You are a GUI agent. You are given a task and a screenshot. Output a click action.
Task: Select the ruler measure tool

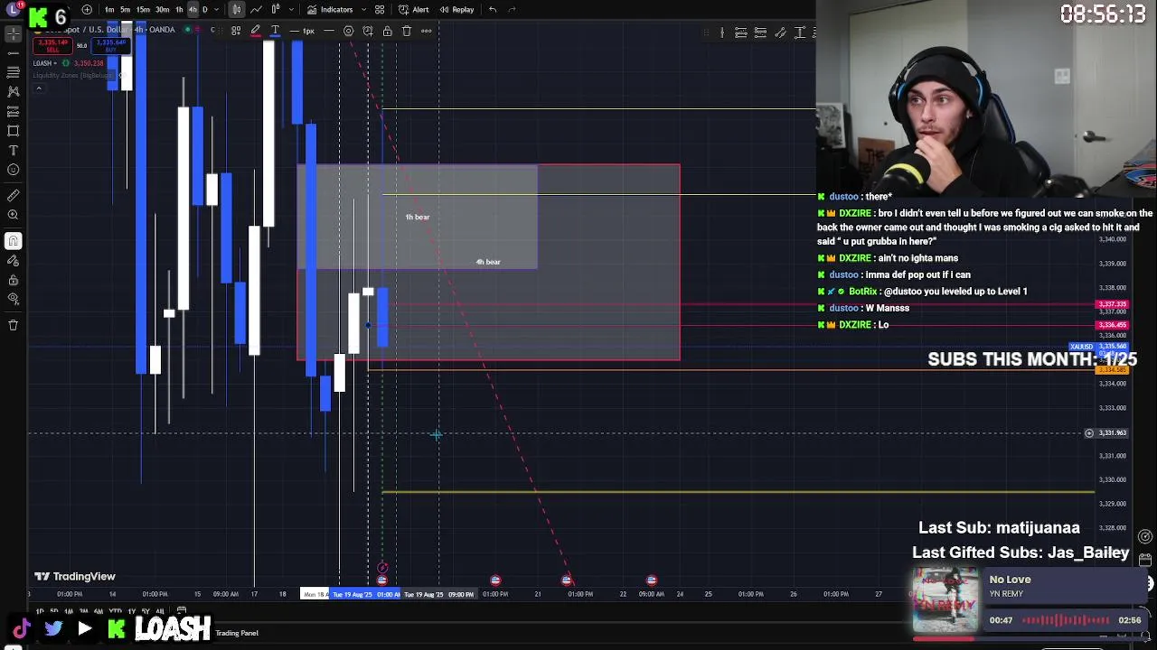13,195
